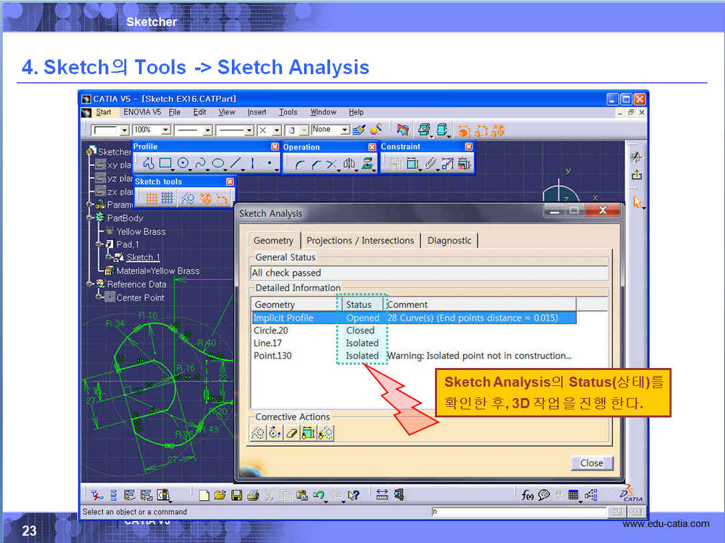Click the Mirror tool in Operation toolbar

pyautogui.click(x=349, y=163)
